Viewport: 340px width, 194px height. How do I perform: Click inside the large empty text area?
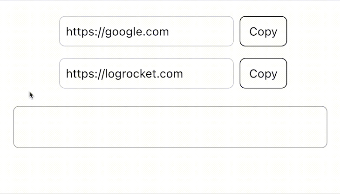click(x=170, y=127)
